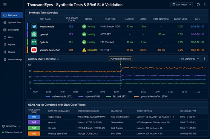Click 'Webex Media (UDP/9000-9999)' service cell
This screenshot has height=139, width=210.
[91, 117]
